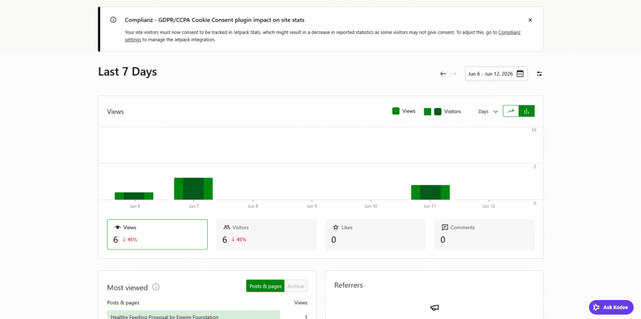641x319 pixels.
Task: Click the Last 7 Days heading
Action: [x=128, y=71]
